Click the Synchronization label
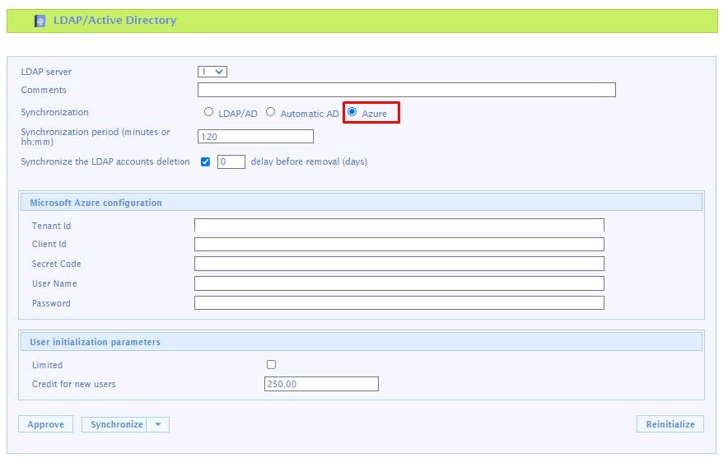 pos(55,112)
